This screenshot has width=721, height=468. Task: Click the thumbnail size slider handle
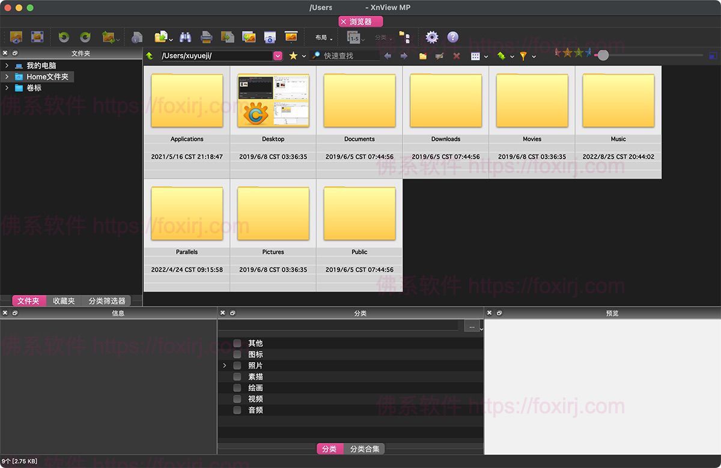click(603, 55)
